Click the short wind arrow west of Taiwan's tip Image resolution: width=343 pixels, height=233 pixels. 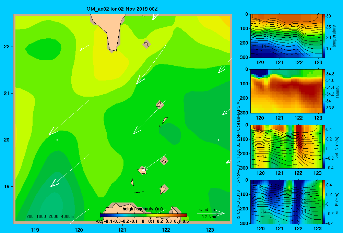tap(84, 48)
